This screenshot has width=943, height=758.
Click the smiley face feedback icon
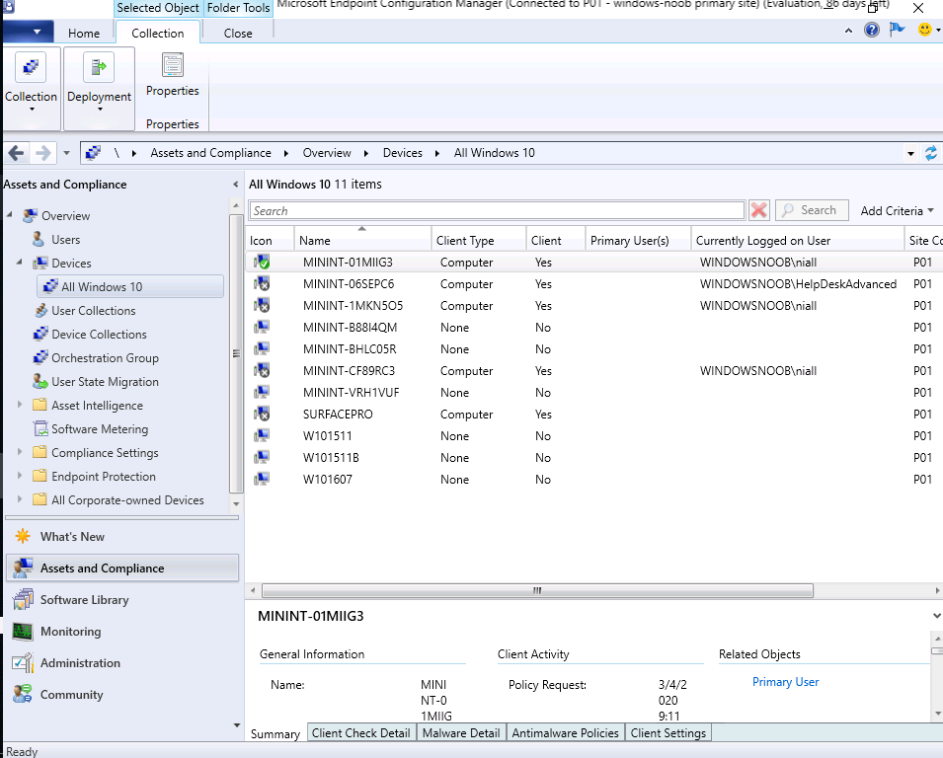(x=925, y=29)
